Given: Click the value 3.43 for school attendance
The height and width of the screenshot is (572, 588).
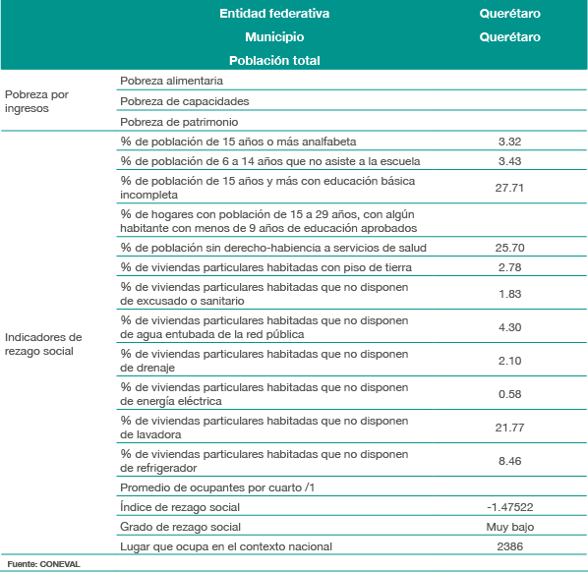Looking at the screenshot, I should coord(509,161).
